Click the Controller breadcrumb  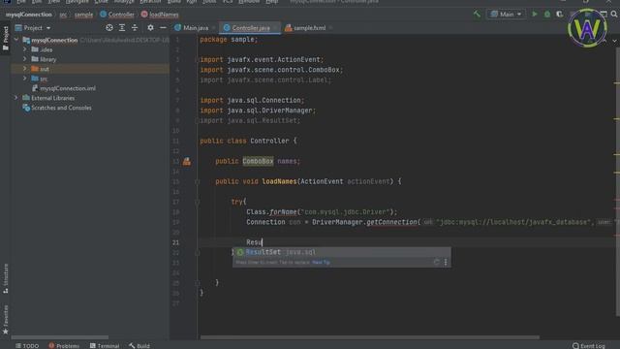117,15
